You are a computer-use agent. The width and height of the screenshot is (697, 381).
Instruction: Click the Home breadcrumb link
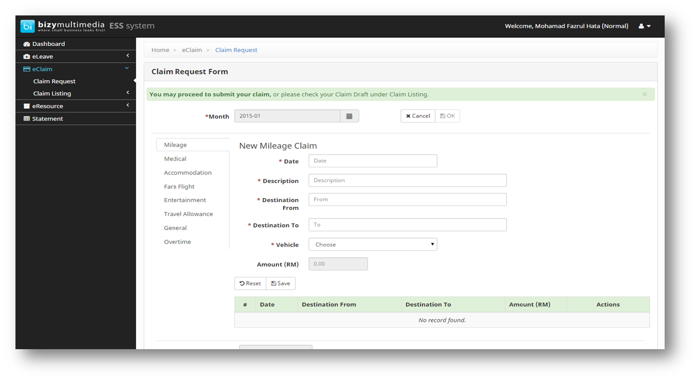coord(160,50)
